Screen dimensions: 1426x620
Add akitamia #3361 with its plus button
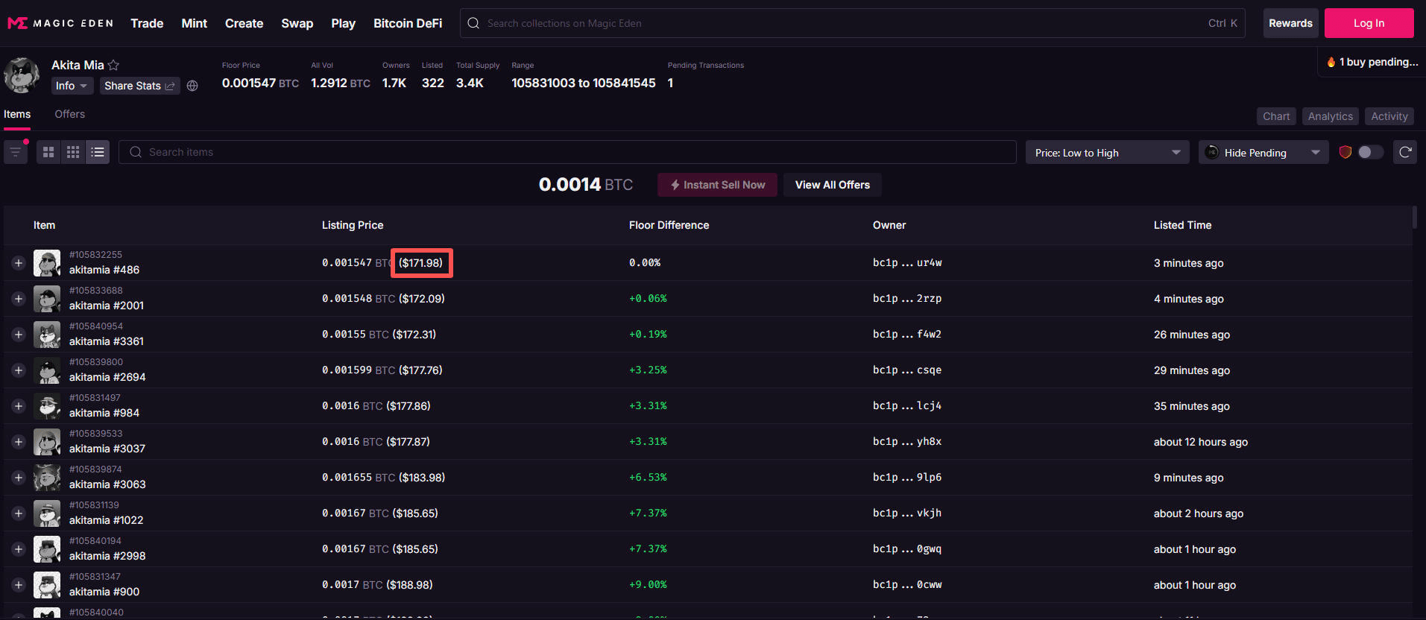19,335
